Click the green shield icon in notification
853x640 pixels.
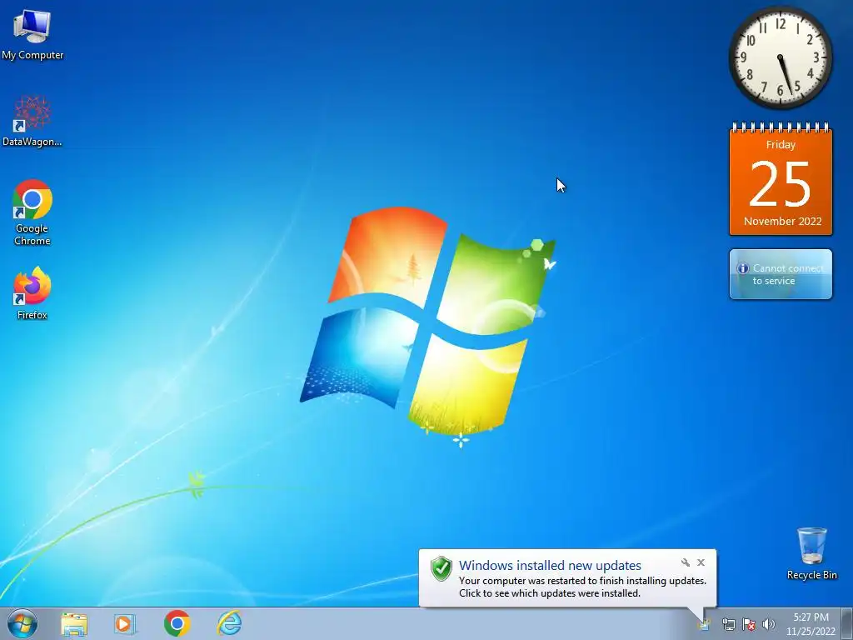[x=441, y=568]
